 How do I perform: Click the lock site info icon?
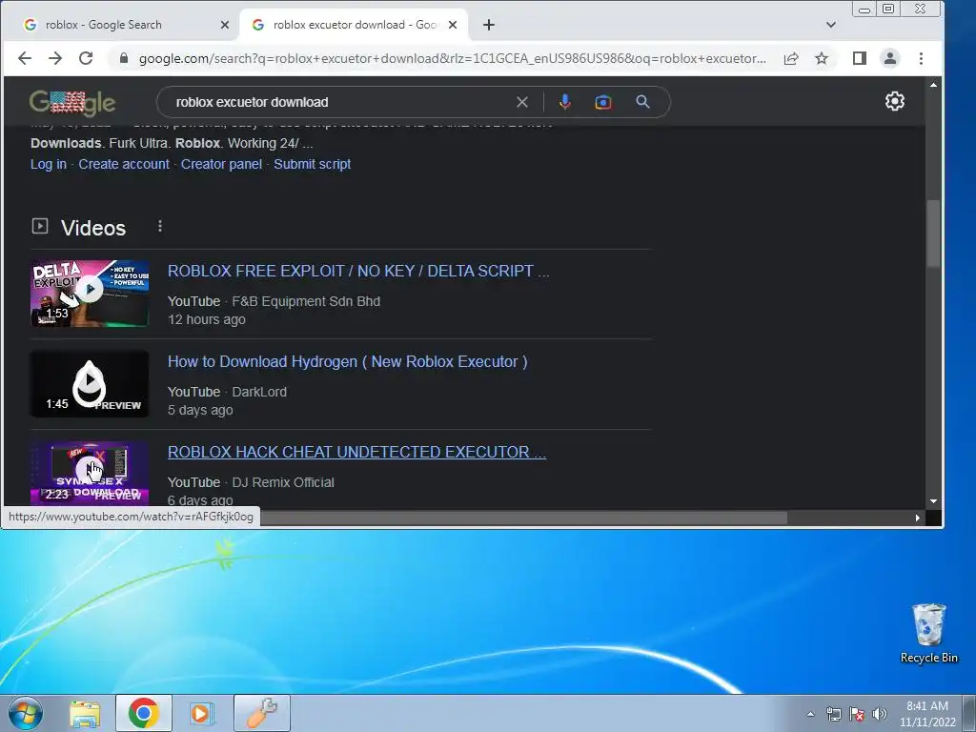pyautogui.click(x=123, y=58)
